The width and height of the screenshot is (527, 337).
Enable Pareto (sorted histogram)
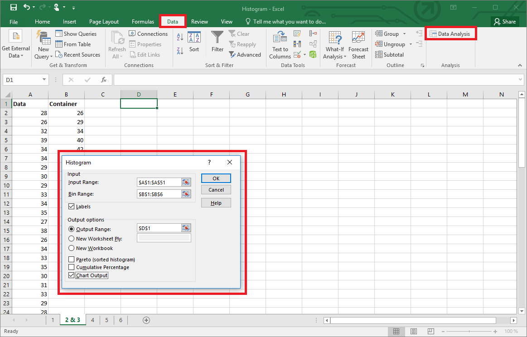70,259
